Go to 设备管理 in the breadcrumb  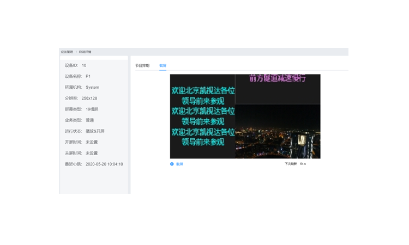67,52
